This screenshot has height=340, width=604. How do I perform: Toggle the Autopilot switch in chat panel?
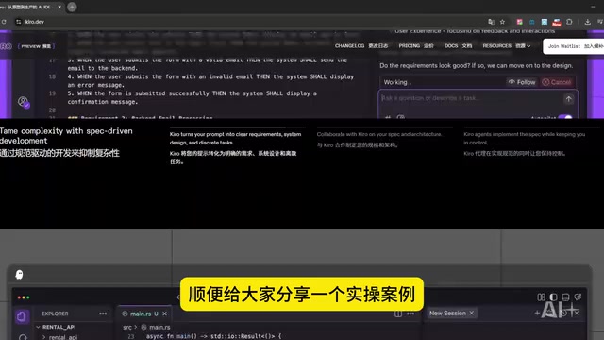(x=565, y=116)
